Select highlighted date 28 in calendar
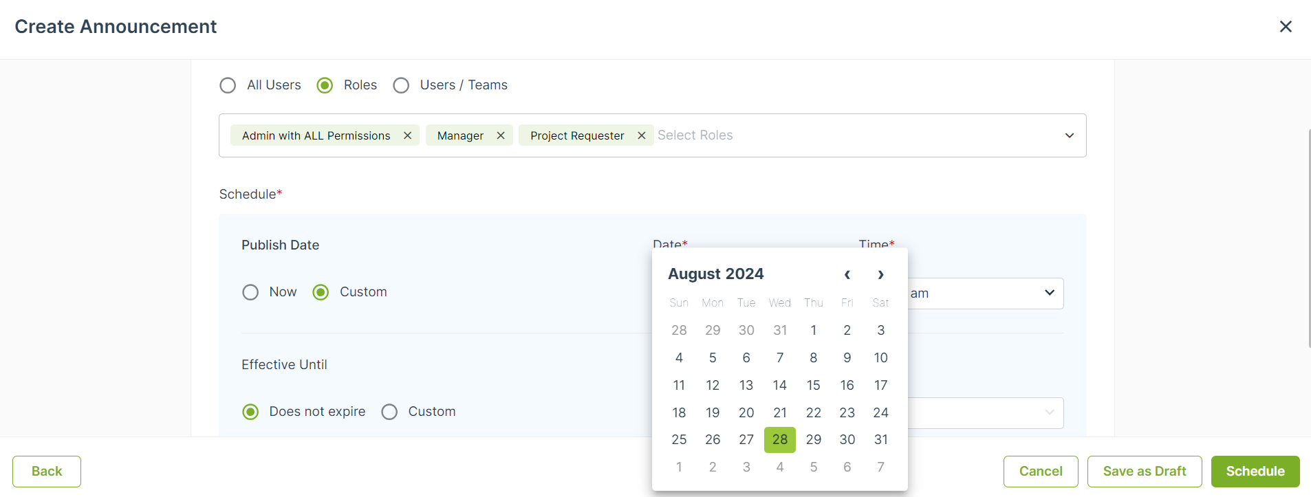 pos(780,439)
